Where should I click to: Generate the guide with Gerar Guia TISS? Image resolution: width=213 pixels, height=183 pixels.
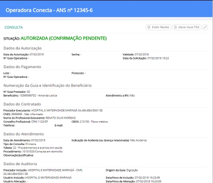(x=186, y=27)
